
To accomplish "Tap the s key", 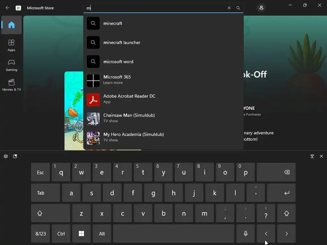I will click(92, 193).
